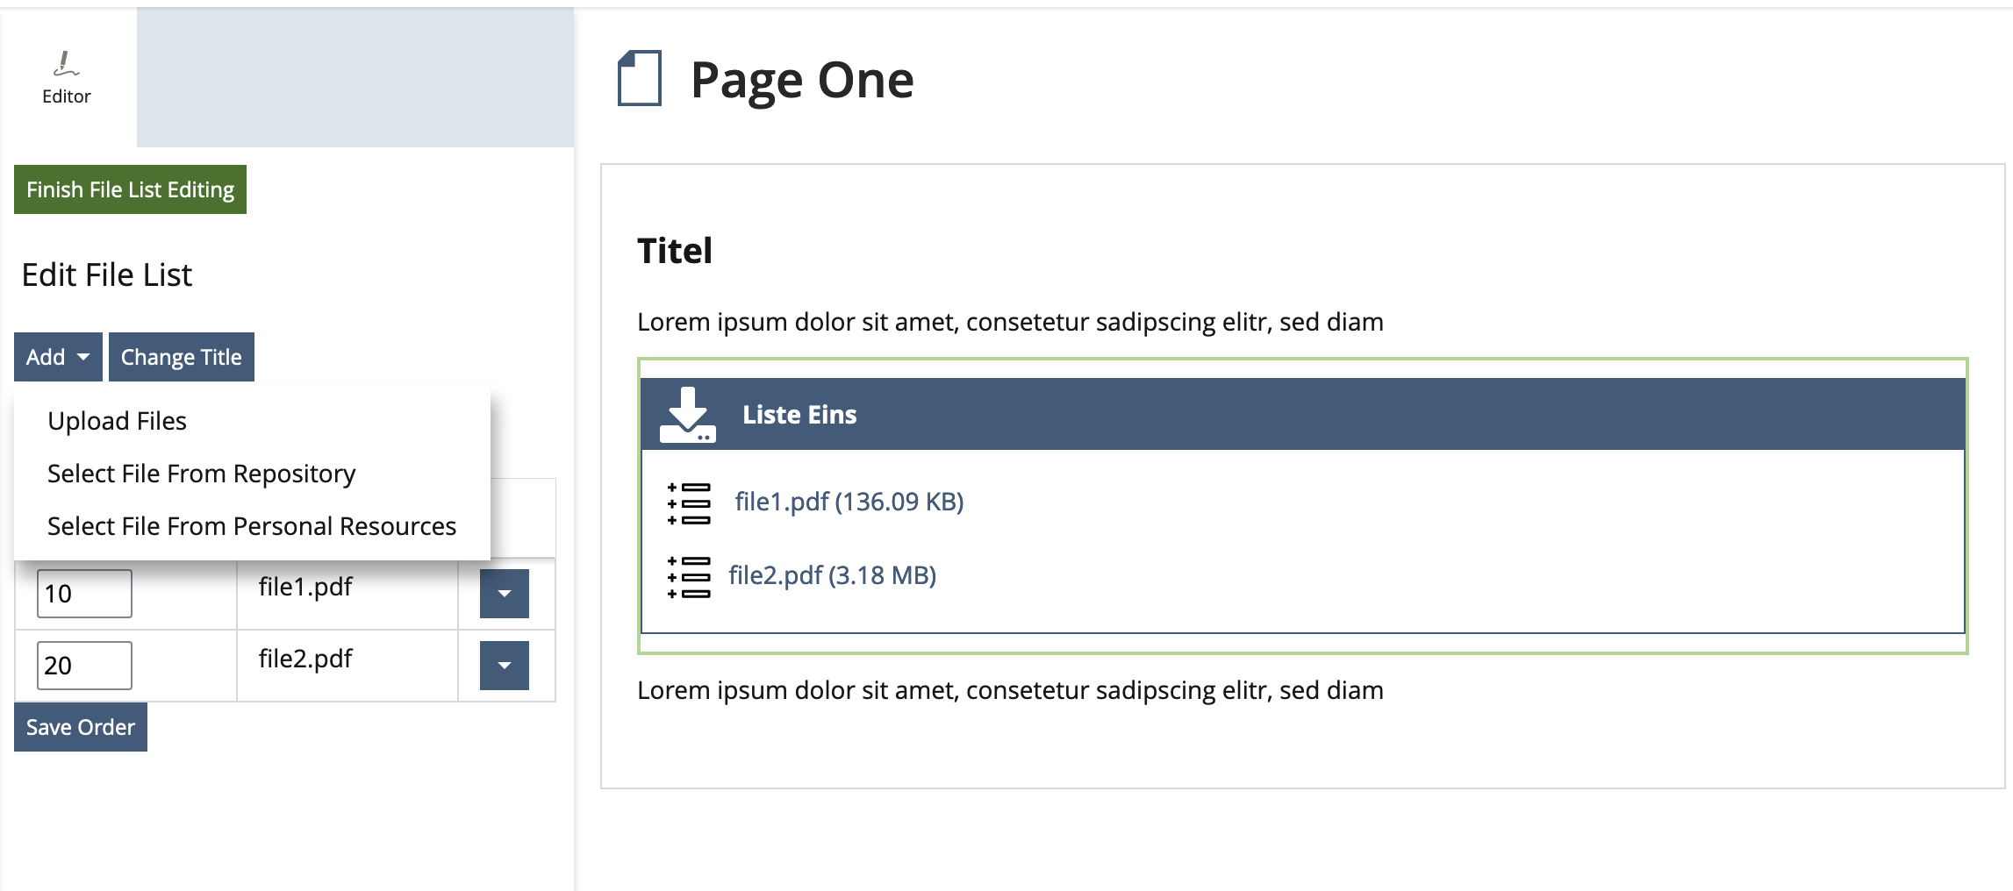Click the Liste Eins header title
Viewport: 2013px width, 891px height.
(x=799, y=415)
